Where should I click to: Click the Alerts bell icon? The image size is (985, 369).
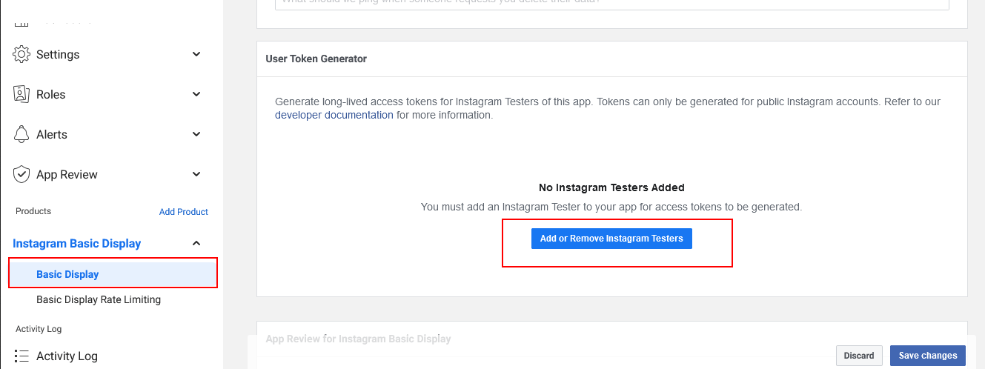click(x=21, y=135)
